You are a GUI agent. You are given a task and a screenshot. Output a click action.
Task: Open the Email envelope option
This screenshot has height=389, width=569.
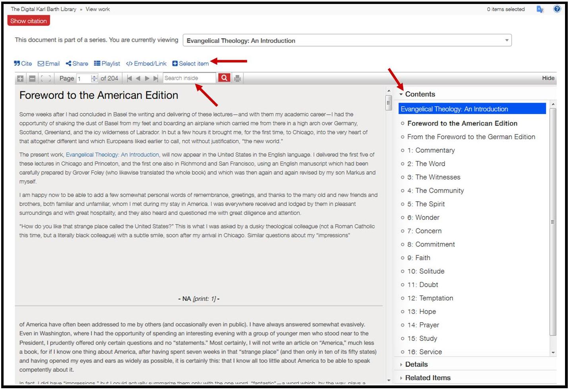click(x=49, y=63)
